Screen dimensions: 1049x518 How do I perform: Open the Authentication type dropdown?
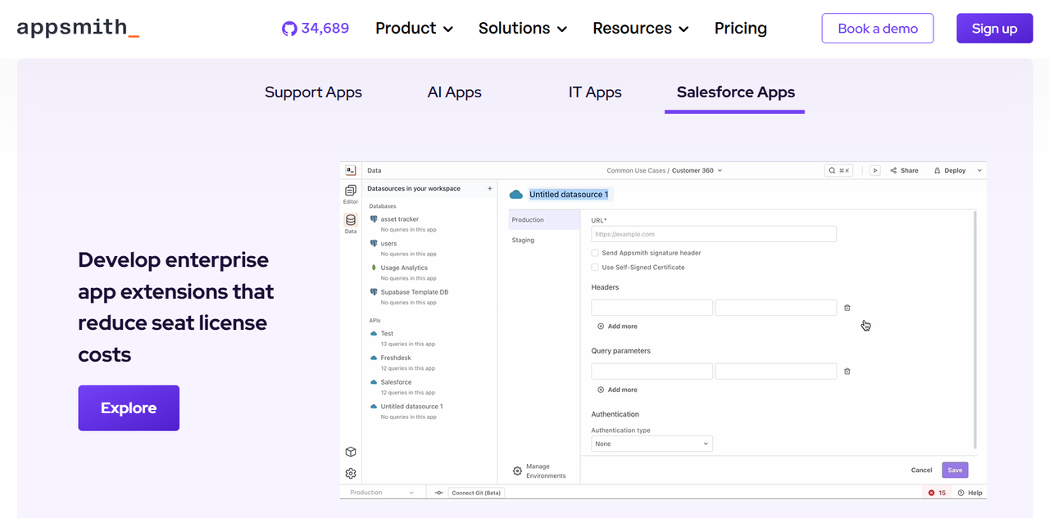click(652, 444)
